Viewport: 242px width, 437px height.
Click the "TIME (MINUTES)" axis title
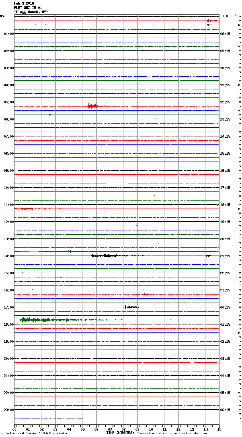click(120, 433)
